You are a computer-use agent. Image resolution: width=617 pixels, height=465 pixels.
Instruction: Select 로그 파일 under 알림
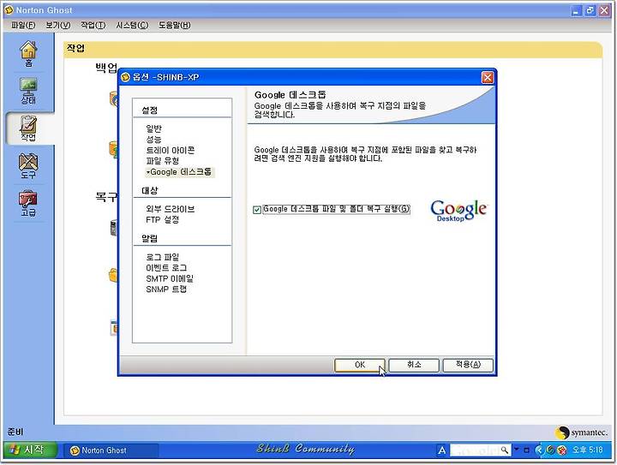pos(162,257)
